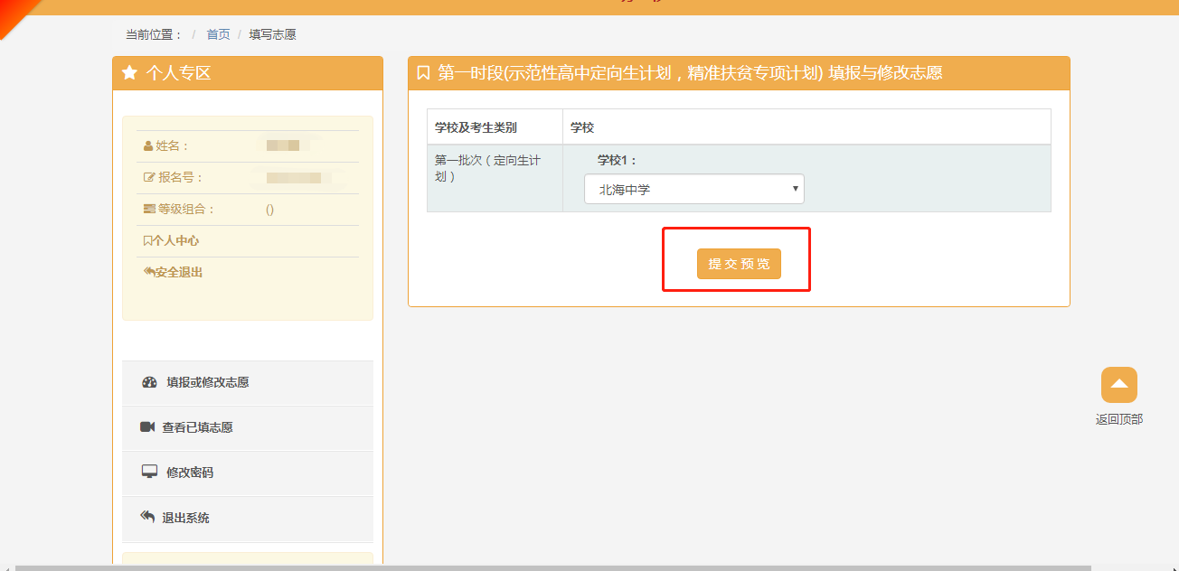This screenshot has width=1179, height=571.
Task: Click the edit icon next to 报名号
Action: click(149, 178)
